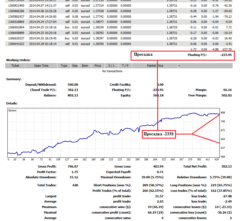Click open time 2014.04.07 14:21:37

click(x=43, y=6)
